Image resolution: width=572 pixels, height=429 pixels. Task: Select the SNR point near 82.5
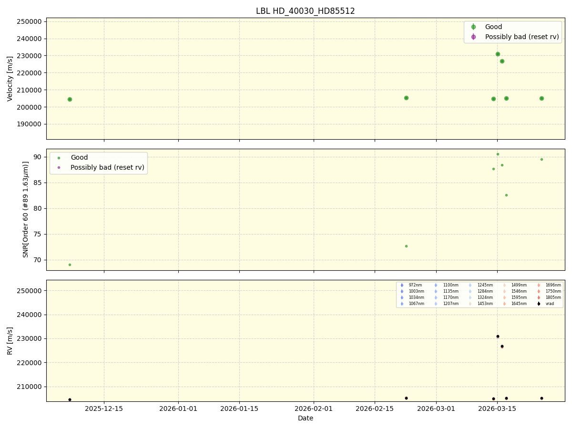point(506,195)
